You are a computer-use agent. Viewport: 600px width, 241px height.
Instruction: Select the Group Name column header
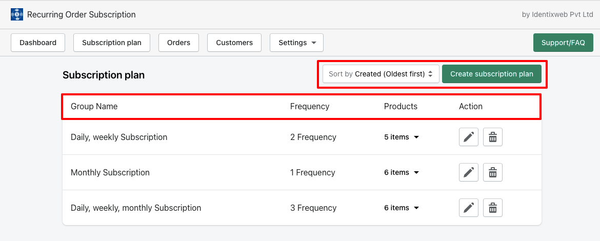pyautogui.click(x=94, y=106)
